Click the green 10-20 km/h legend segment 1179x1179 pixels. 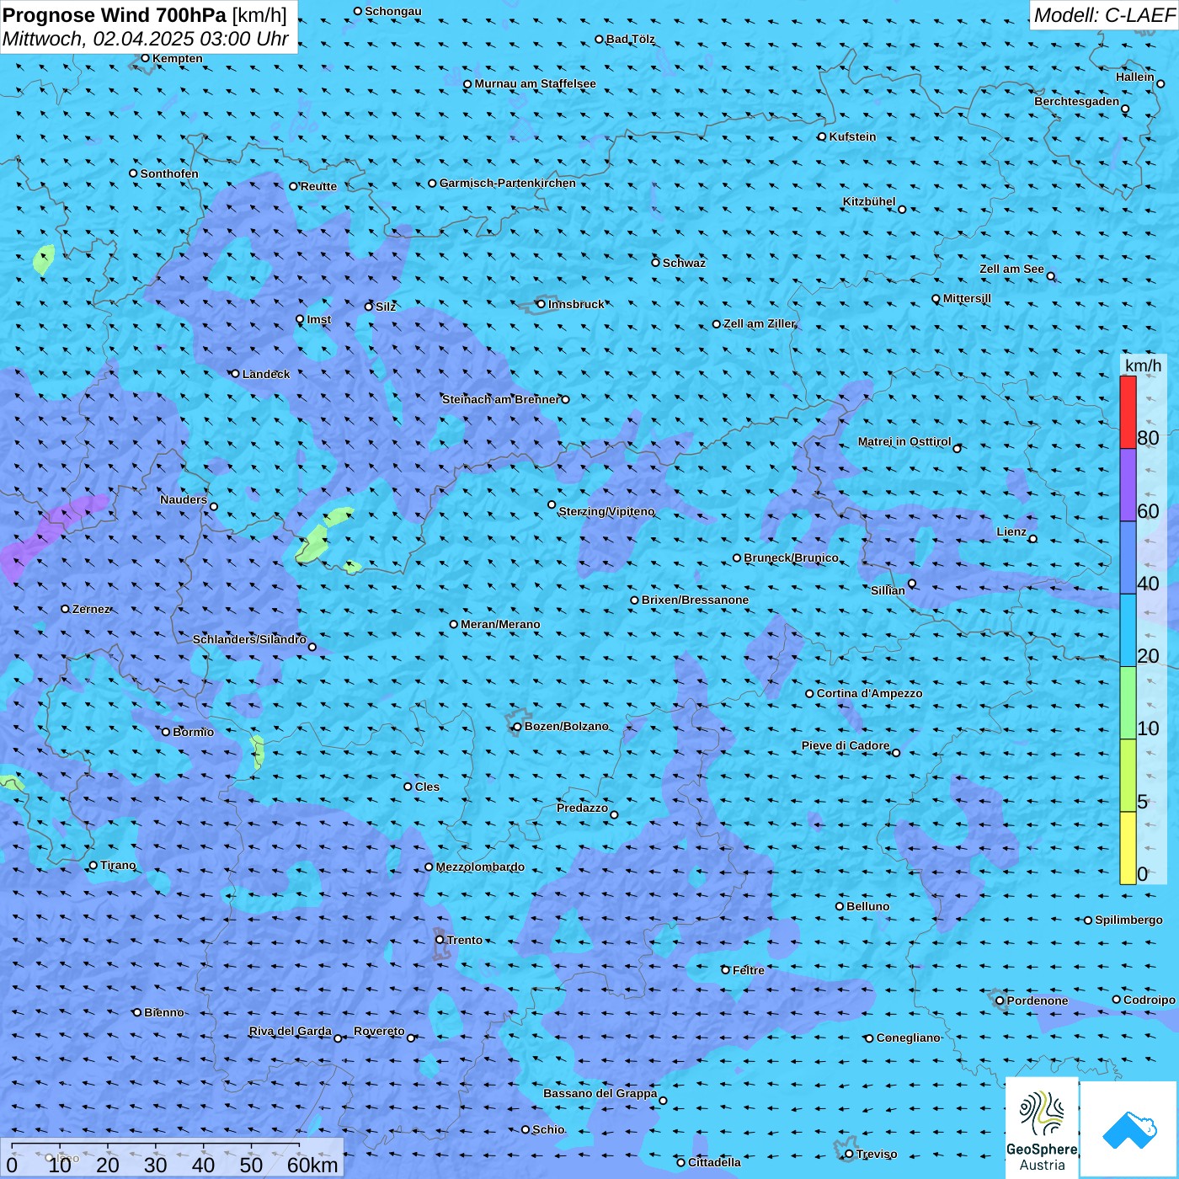(x=1128, y=703)
